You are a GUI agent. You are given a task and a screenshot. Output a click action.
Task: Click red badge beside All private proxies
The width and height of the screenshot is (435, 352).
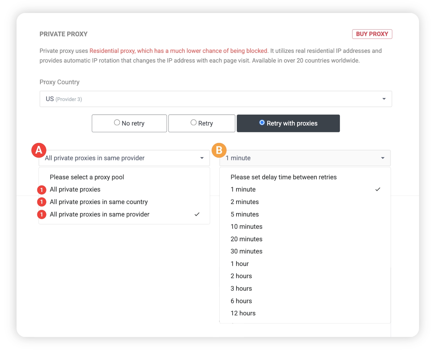[42, 190]
